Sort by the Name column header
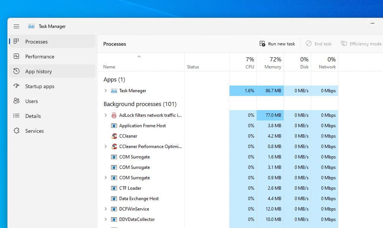 click(x=141, y=62)
